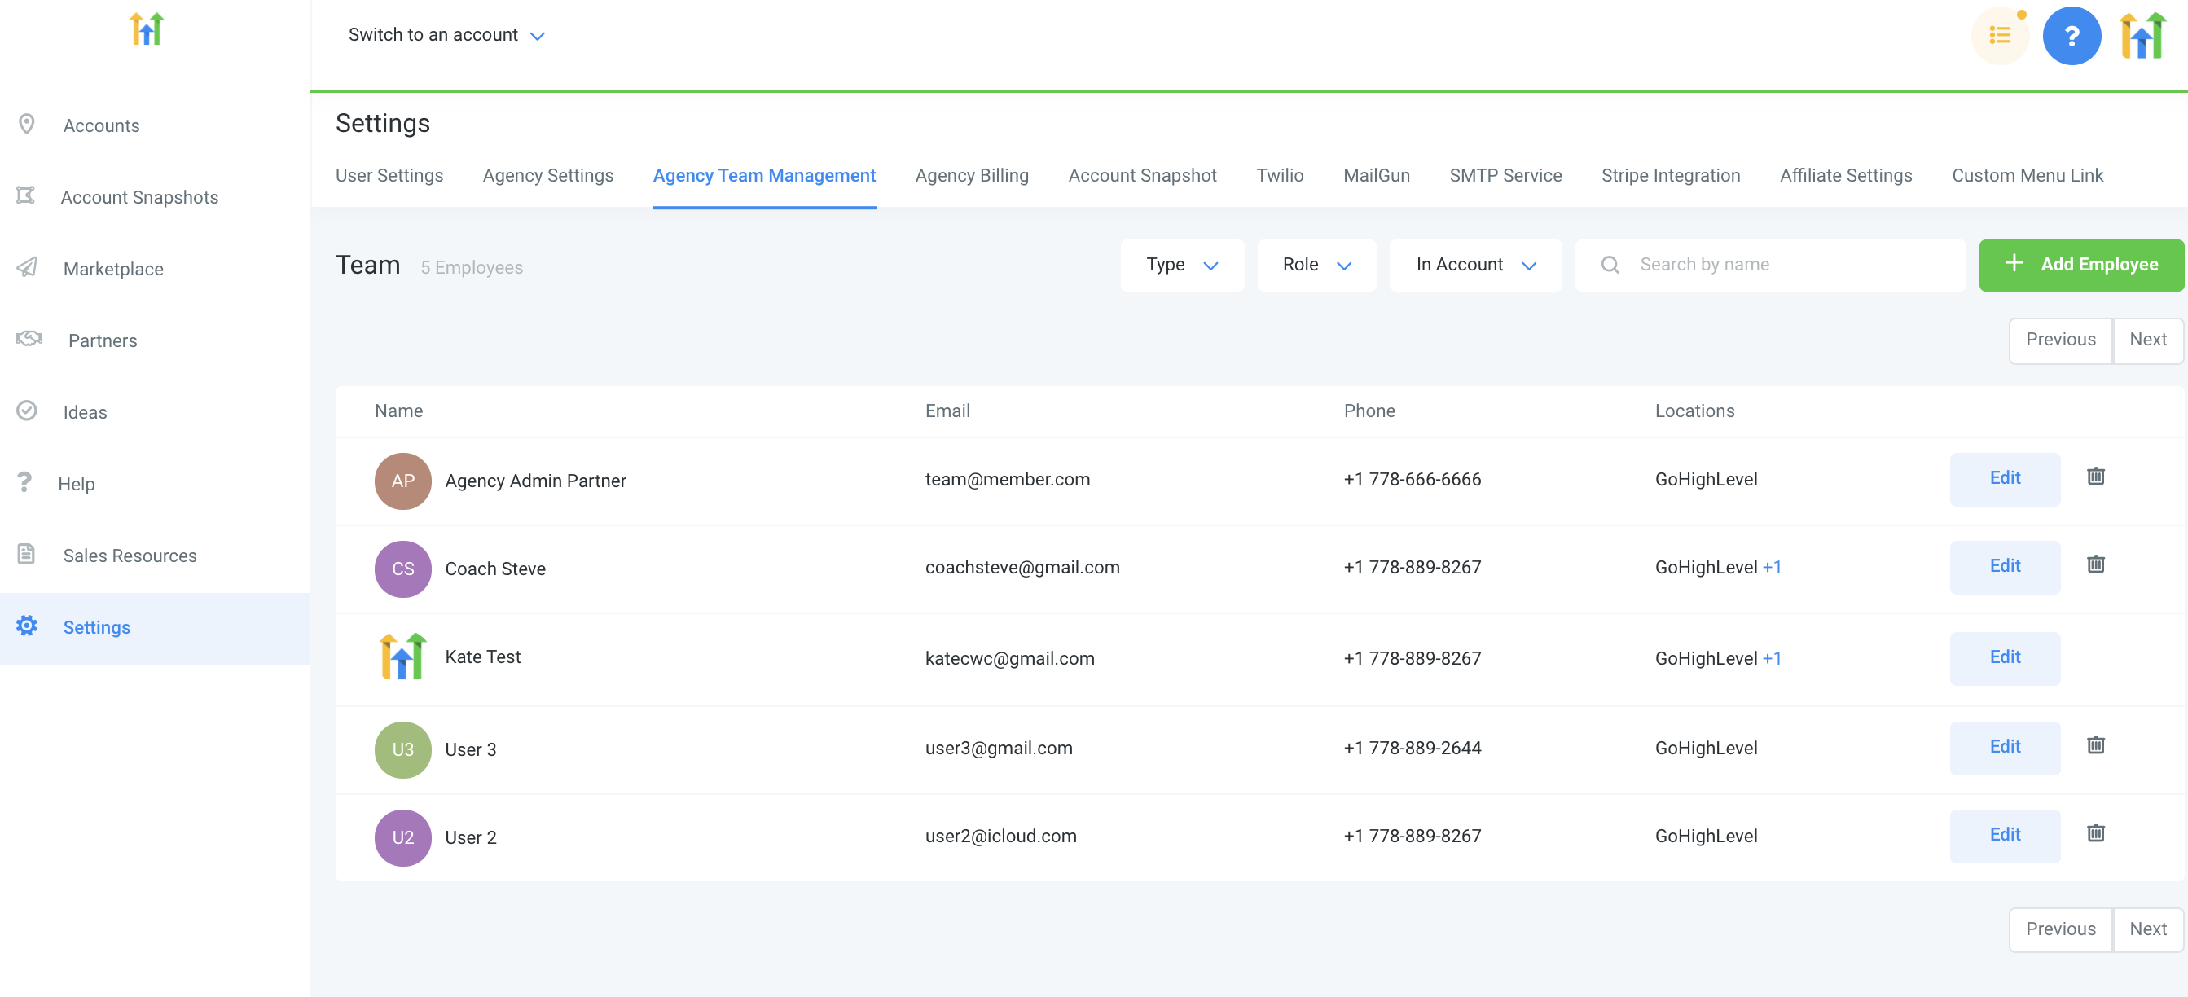This screenshot has width=2188, height=997.
Task: Go to Account Snapshots in sidebar
Action: point(139,197)
